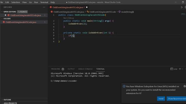This screenshot has height=104, width=186.
Task: Open the terminal launch profile dropdown arrow
Action: (183, 69)
